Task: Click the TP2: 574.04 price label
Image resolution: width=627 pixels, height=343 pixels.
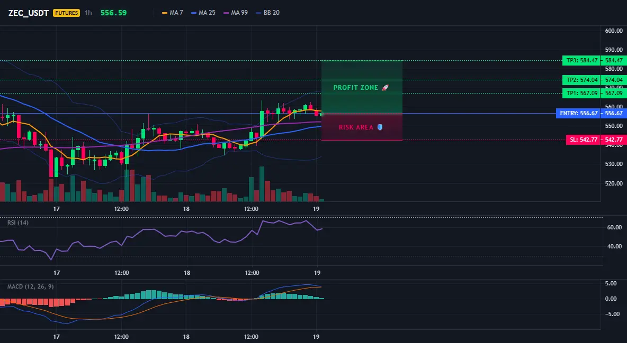Action: pos(581,80)
